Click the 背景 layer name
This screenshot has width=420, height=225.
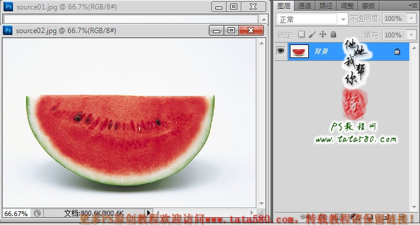pyautogui.click(x=321, y=52)
